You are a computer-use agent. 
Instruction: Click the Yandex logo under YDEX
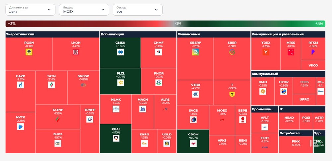[x=266, y=52]
